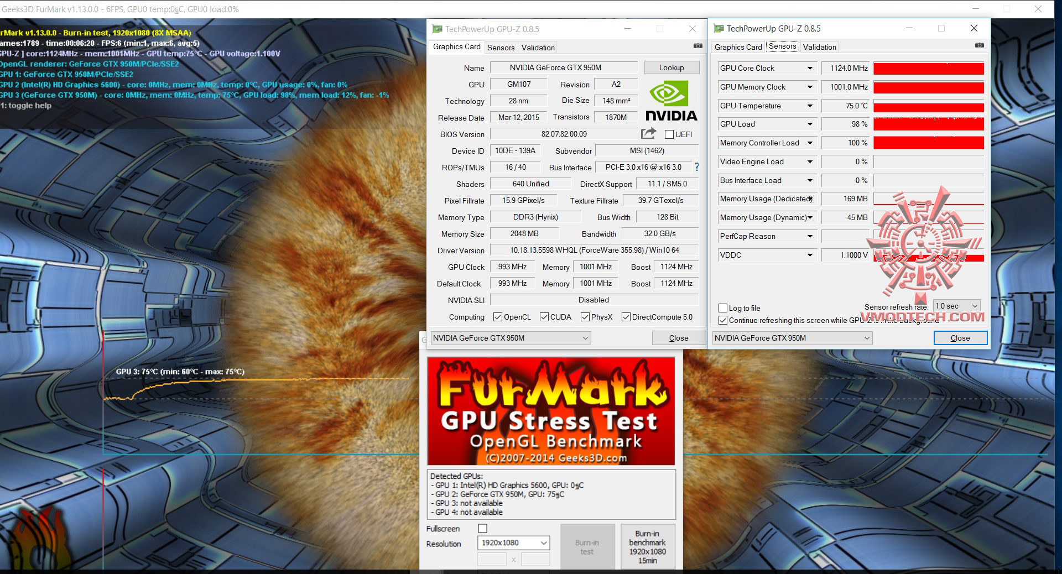Click the GPU Temperature reading 75.0 °C
This screenshot has width=1062, height=574.
(x=846, y=106)
